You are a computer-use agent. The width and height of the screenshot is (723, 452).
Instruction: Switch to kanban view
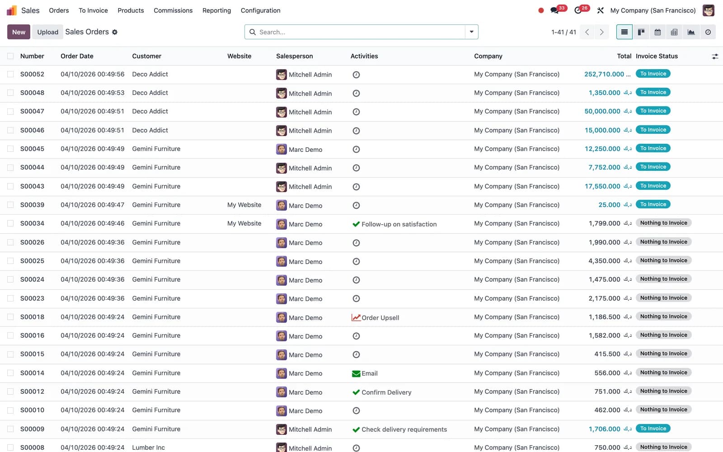point(641,32)
